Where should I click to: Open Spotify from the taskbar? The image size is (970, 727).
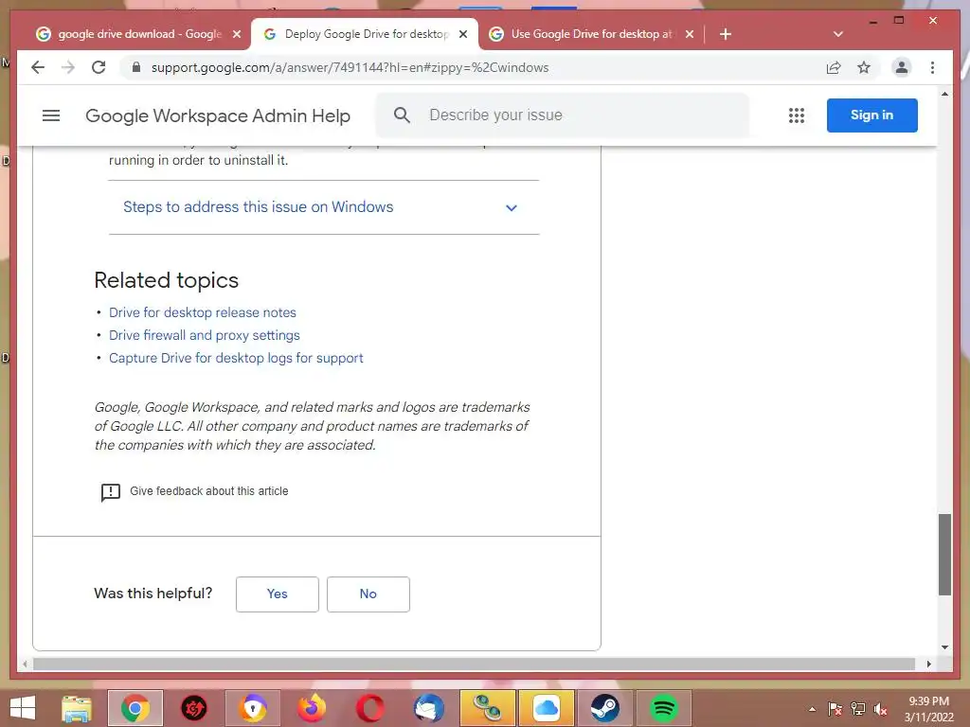click(x=663, y=708)
